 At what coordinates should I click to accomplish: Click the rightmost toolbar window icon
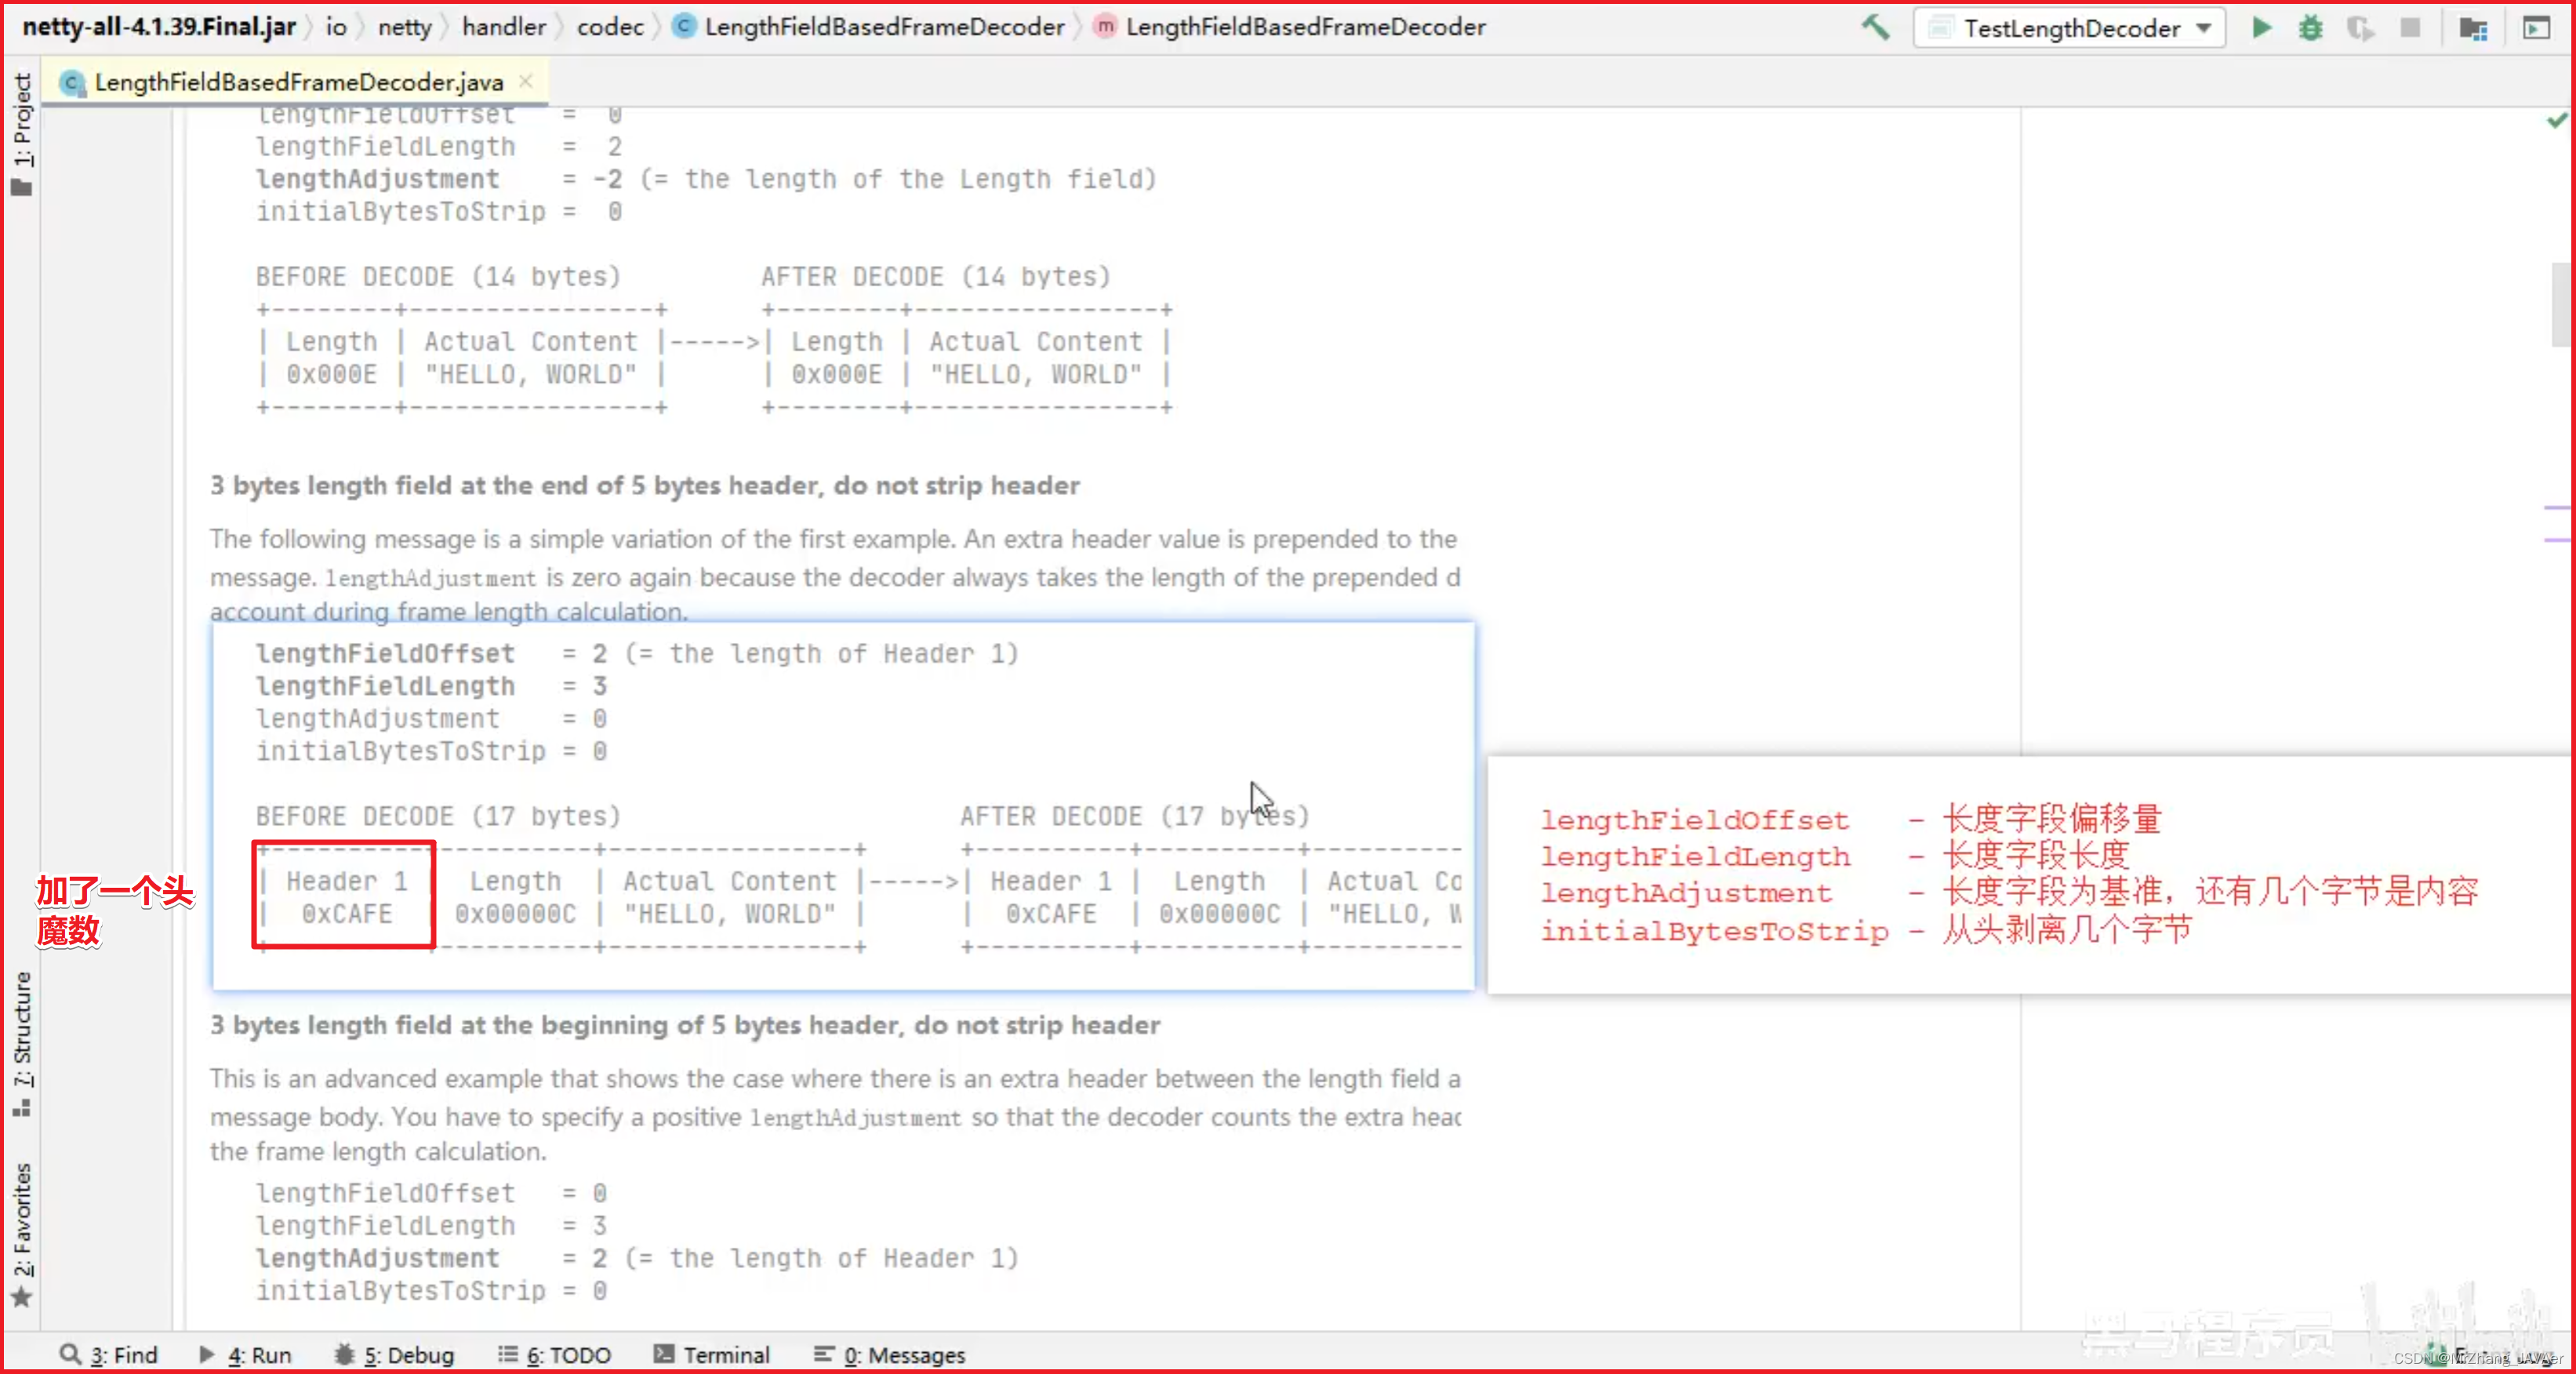point(2537,27)
